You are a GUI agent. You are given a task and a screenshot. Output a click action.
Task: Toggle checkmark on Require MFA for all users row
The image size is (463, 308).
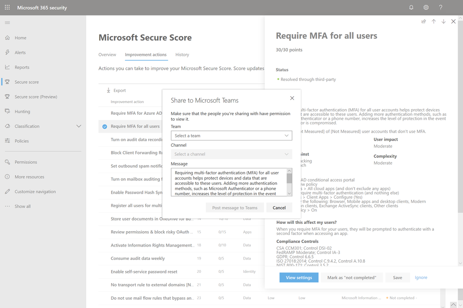pos(105,126)
